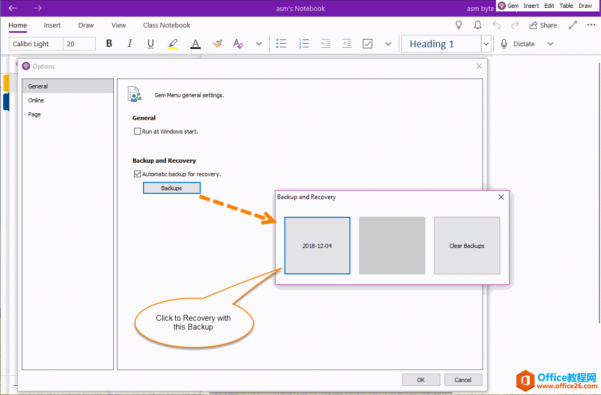Screen dimensions: 601x395
Task: Click the increase indent icon
Action: pyautogui.click(x=346, y=43)
